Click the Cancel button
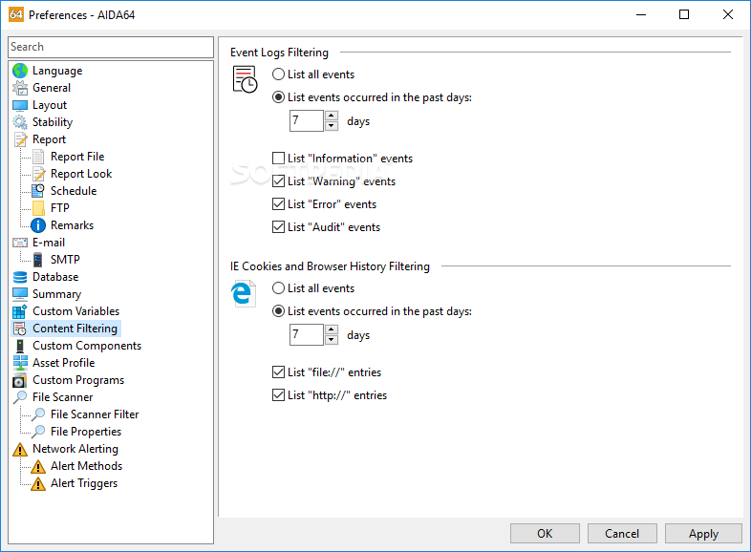Screen dimensions: 751x552 click(622, 533)
